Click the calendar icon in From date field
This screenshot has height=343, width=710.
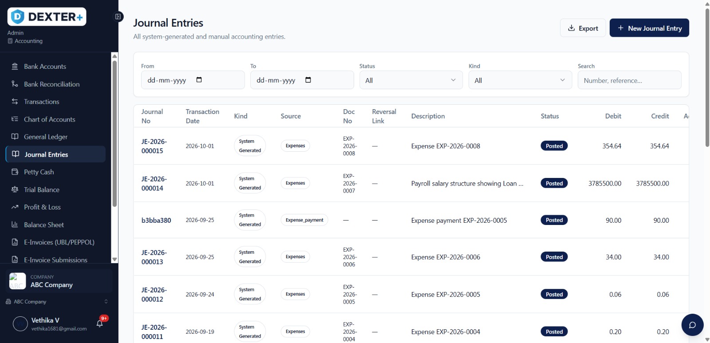point(199,80)
